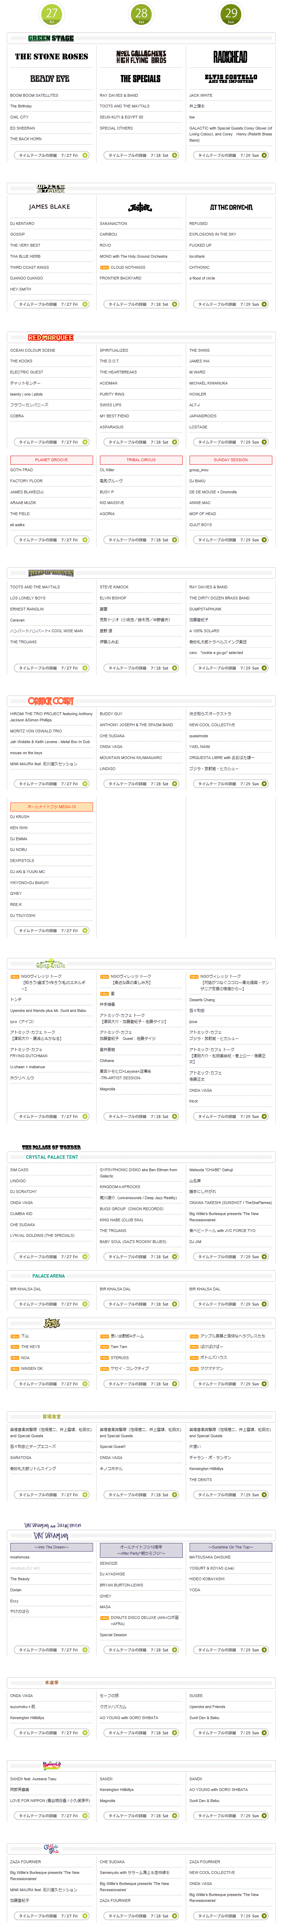Click DJ KRUSH artist name
Screen dimensions: 284x1924
coord(19,817)
